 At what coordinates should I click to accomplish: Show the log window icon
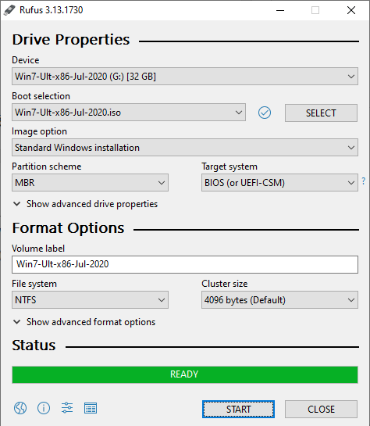tap(91, 408)
